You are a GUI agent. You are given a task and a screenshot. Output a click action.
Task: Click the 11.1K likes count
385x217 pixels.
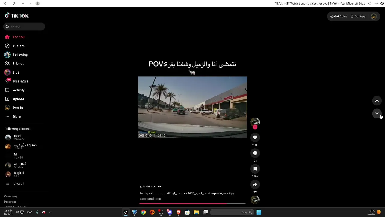tap(255, 145)
